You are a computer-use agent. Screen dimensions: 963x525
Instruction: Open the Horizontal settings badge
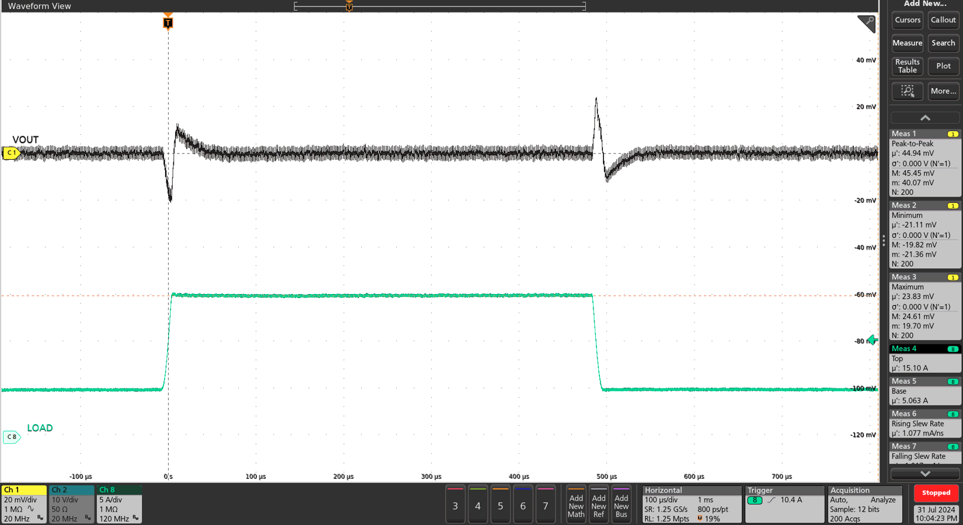[692, 504]
